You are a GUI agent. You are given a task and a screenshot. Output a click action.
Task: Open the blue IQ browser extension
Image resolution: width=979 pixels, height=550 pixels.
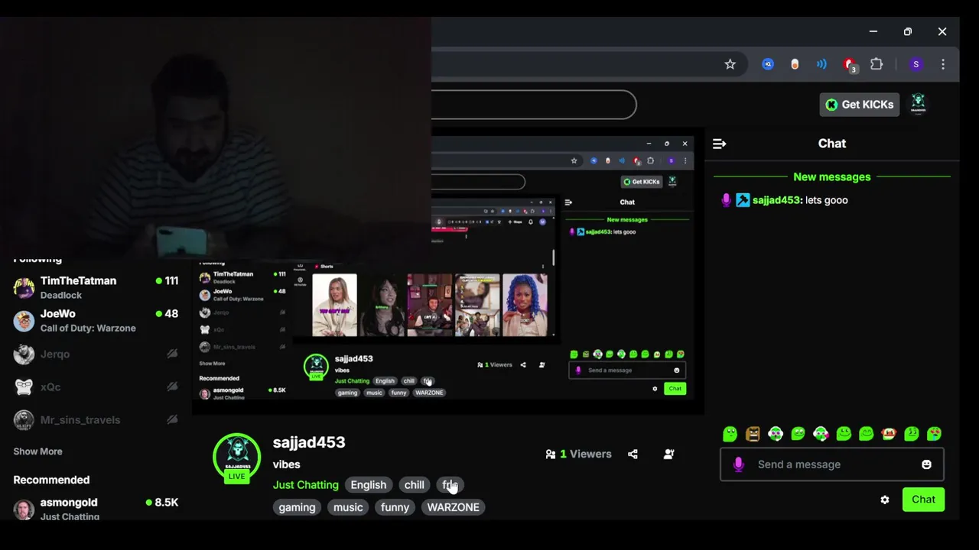[768, 64]
